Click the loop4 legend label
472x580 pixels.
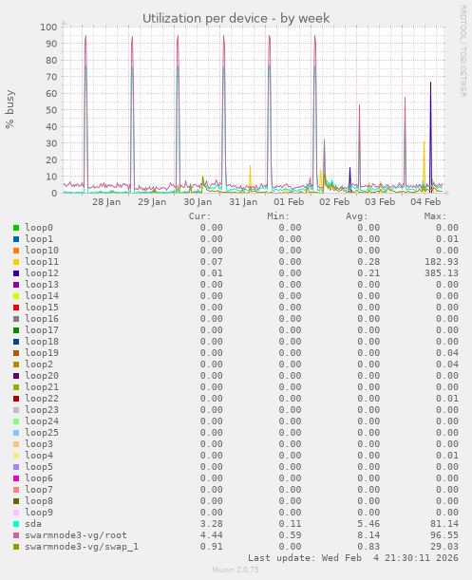tap(39, 456)
